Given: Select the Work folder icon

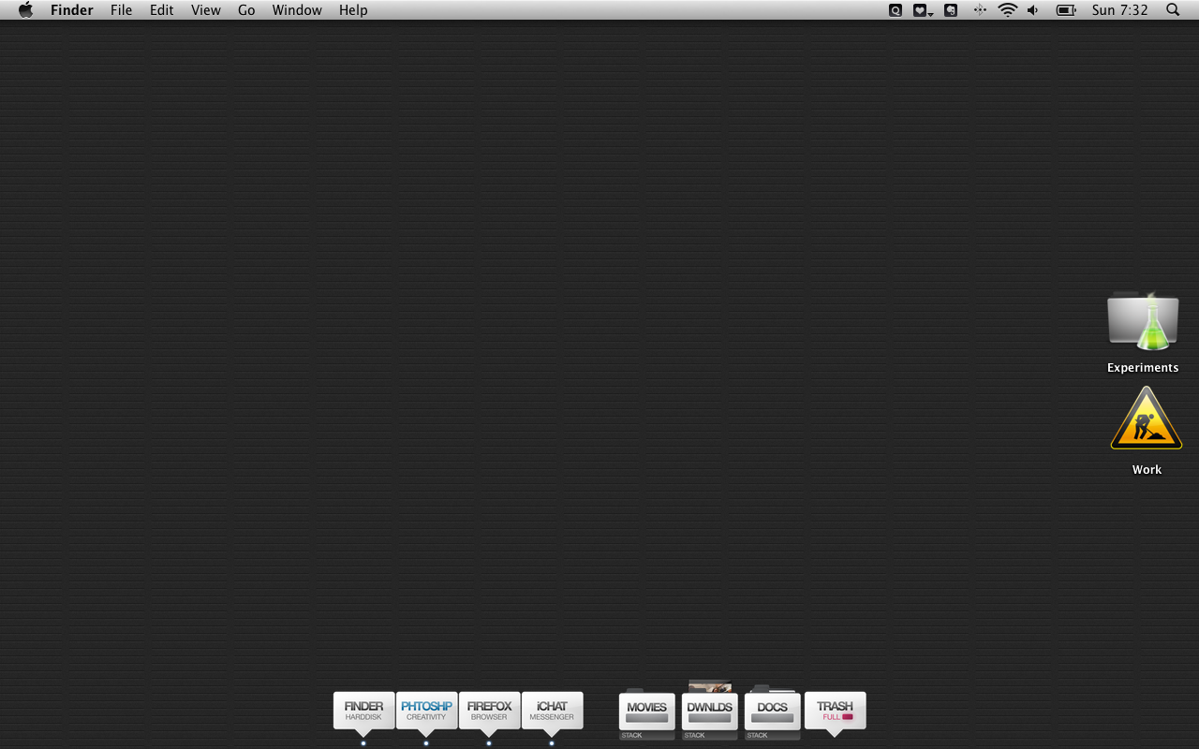Looking at the screenshot, I should pyautogui.click(x=1147, y=419).
